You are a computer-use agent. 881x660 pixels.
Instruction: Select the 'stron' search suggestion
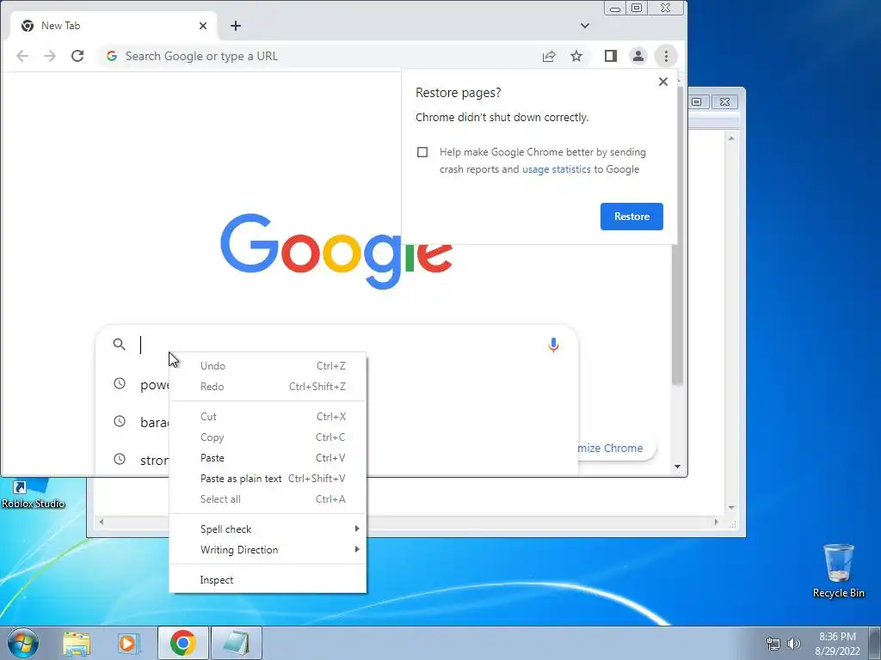[x=155, y=461]
